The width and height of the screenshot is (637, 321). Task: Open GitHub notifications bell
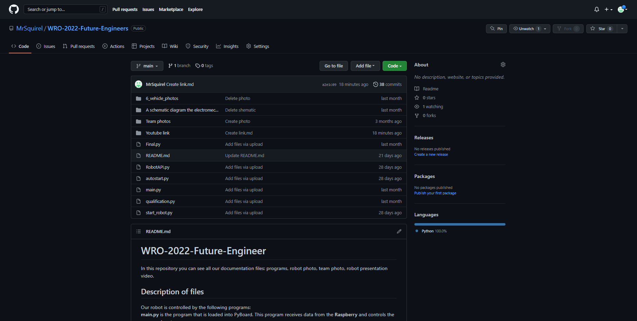tap(596, 9)
